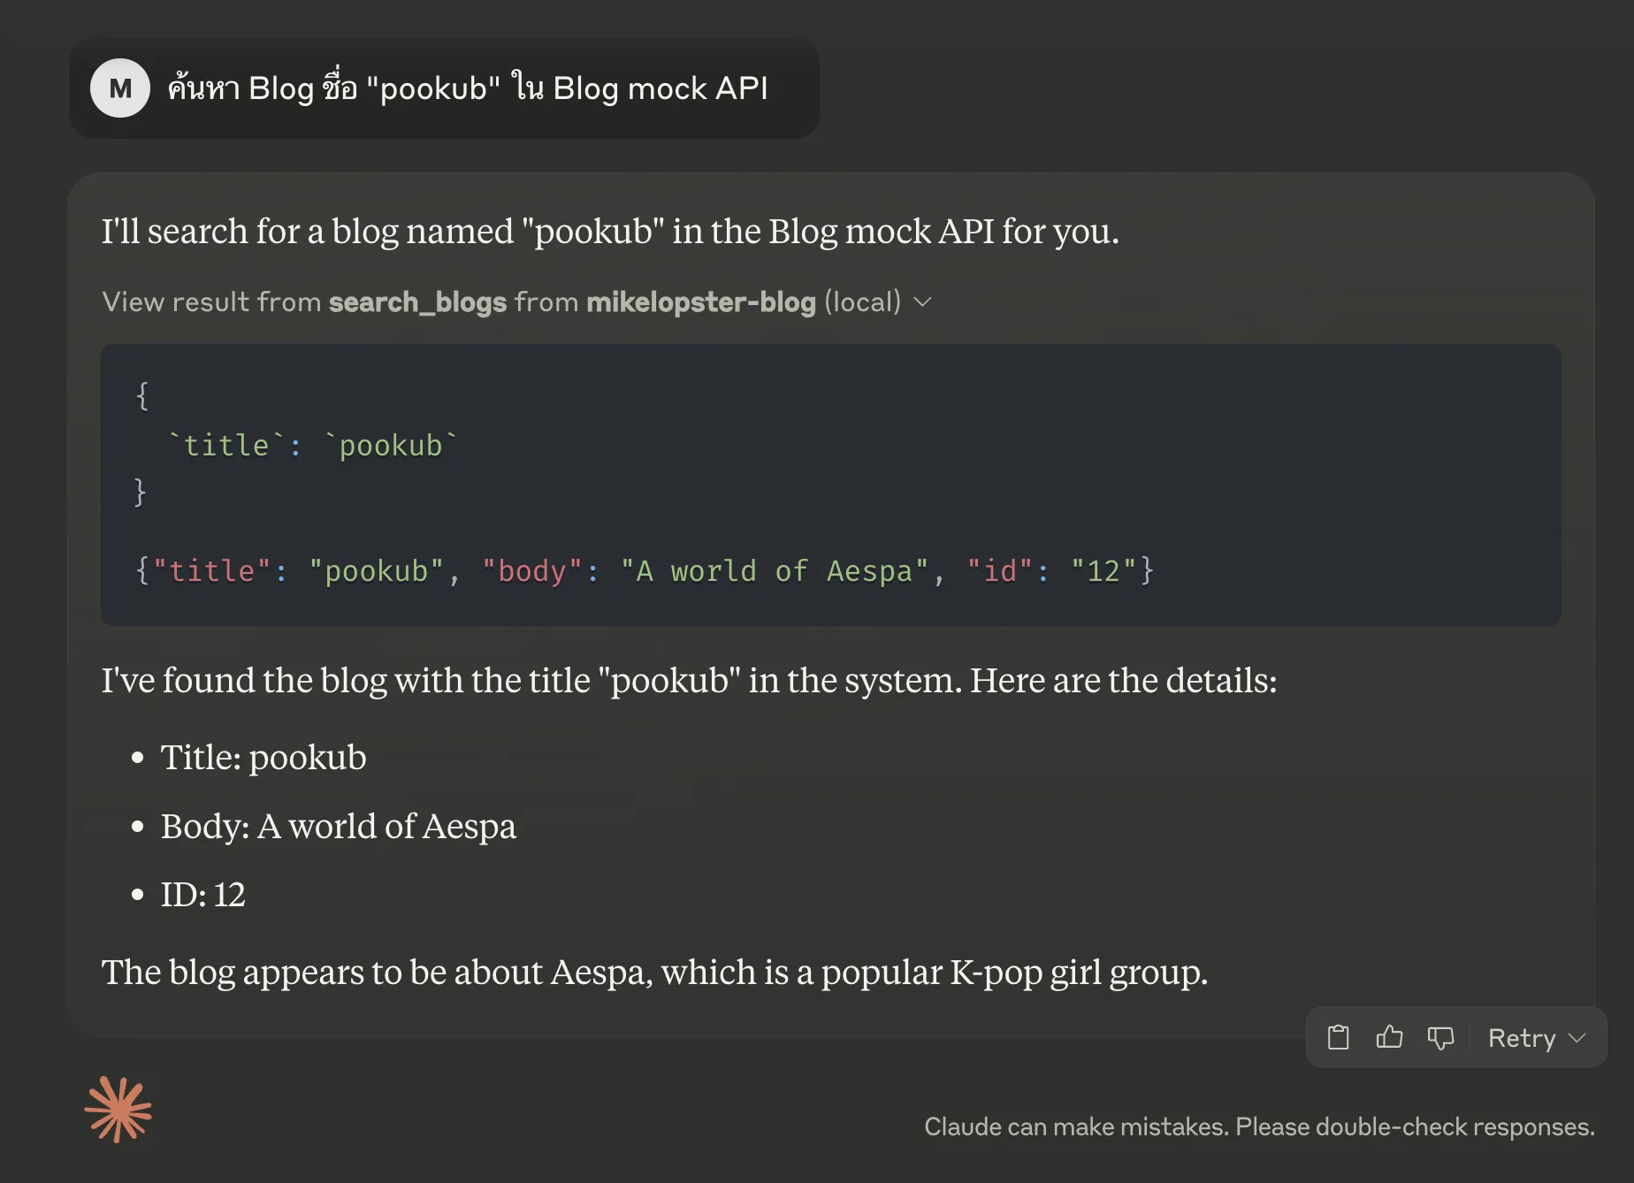Give the response a thumbs up

(x=1389, y=1037)
